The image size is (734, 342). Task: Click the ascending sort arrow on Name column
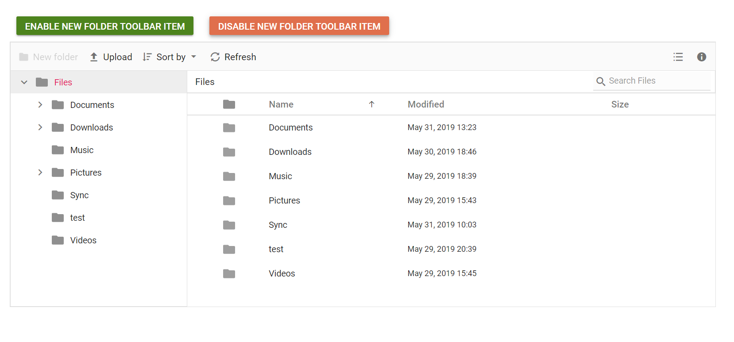coord(371,104)
